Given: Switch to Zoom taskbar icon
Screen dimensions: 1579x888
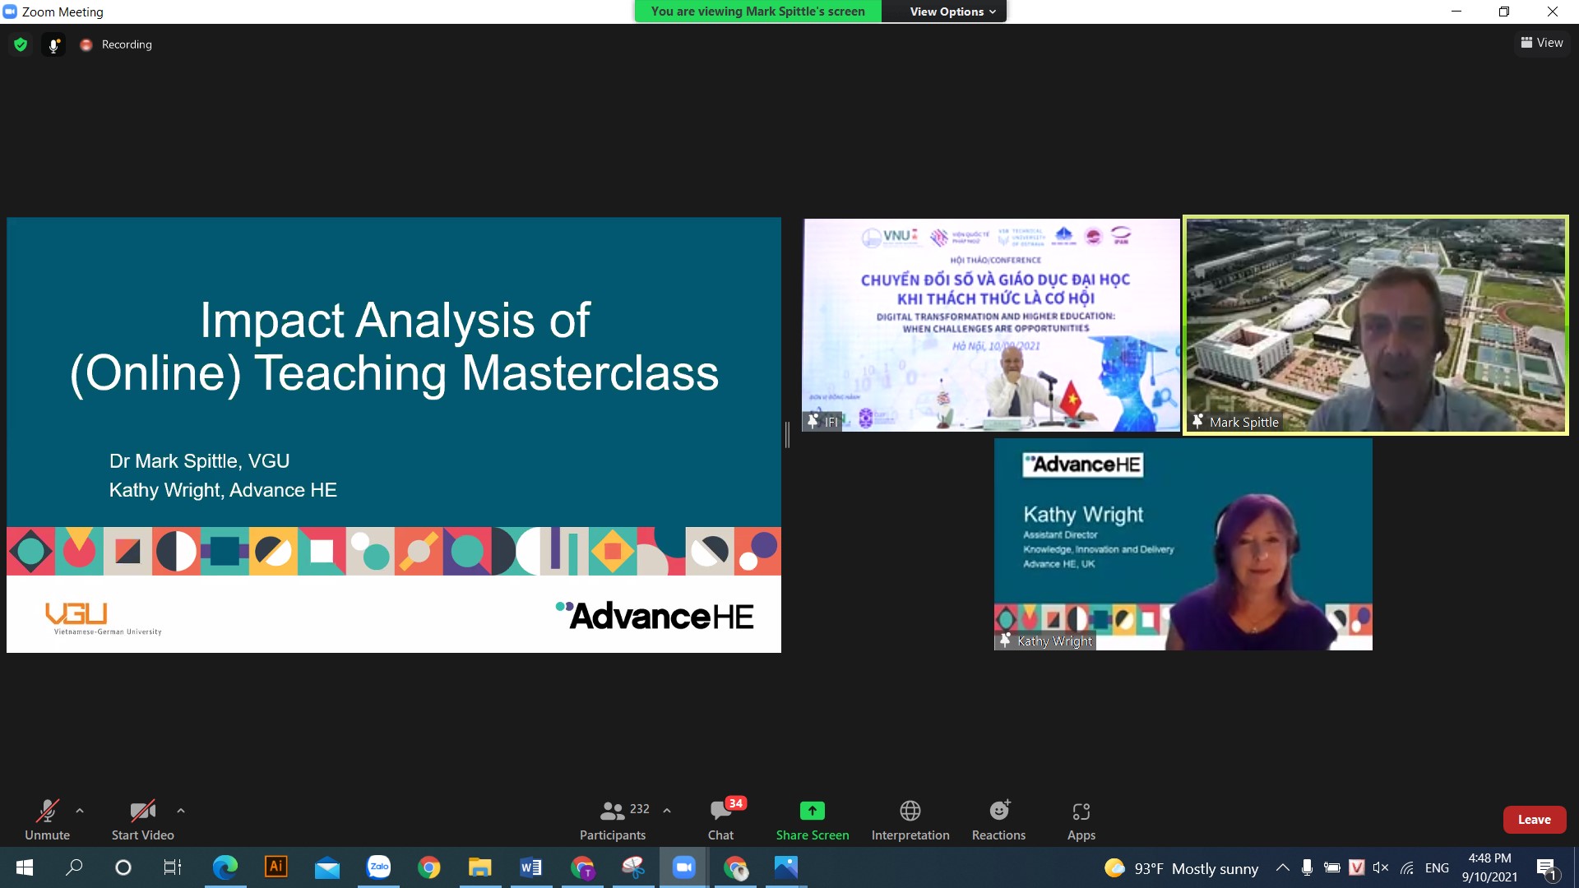Looking at the screenshot, I should click(683, 867).
